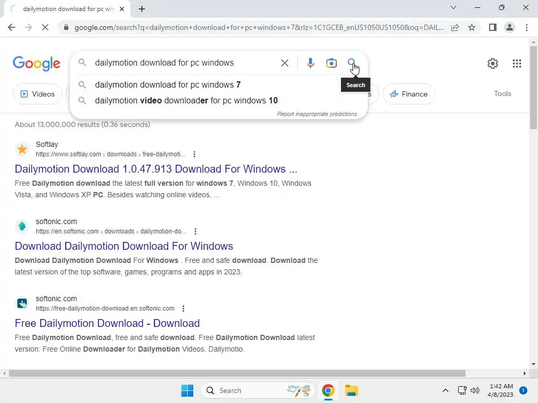
Task: Open volume speaker tray icon
Action: 475,390
